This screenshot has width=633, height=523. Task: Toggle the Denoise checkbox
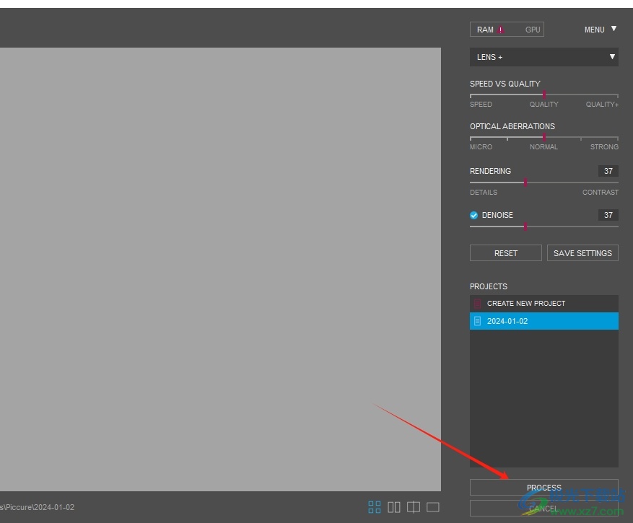pos(474,215)
